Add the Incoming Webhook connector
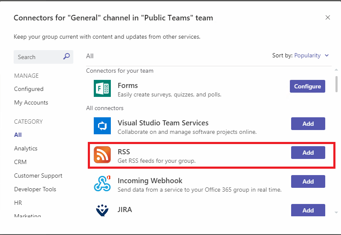This screenshot has height=235, width=341. (308, 181)
